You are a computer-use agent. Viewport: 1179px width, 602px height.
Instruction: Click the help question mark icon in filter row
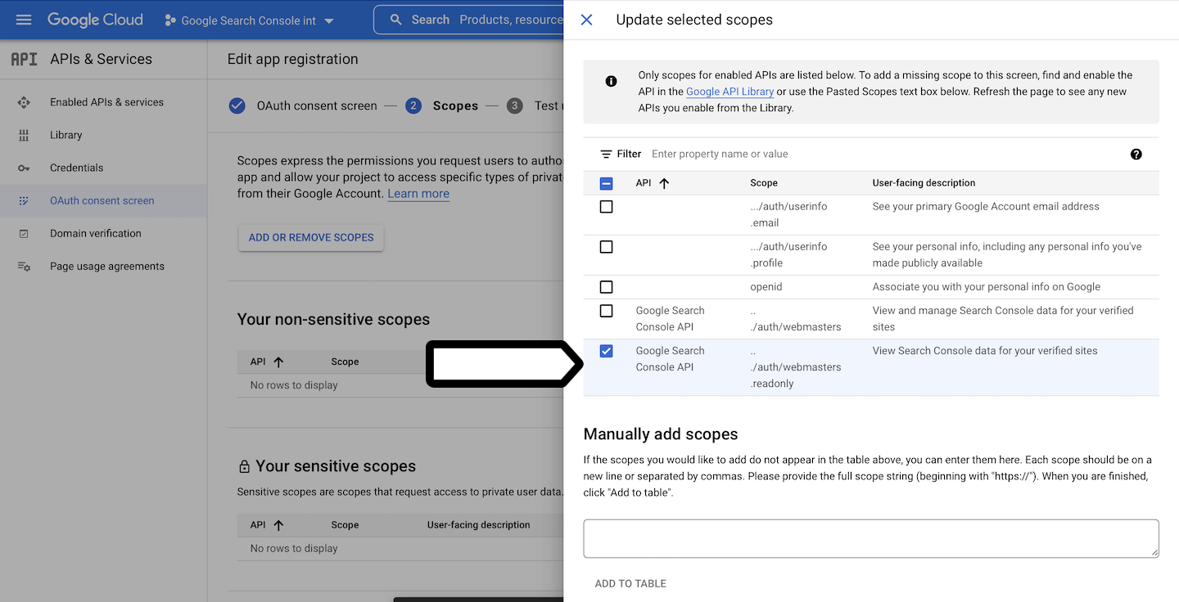point(1136,154)
